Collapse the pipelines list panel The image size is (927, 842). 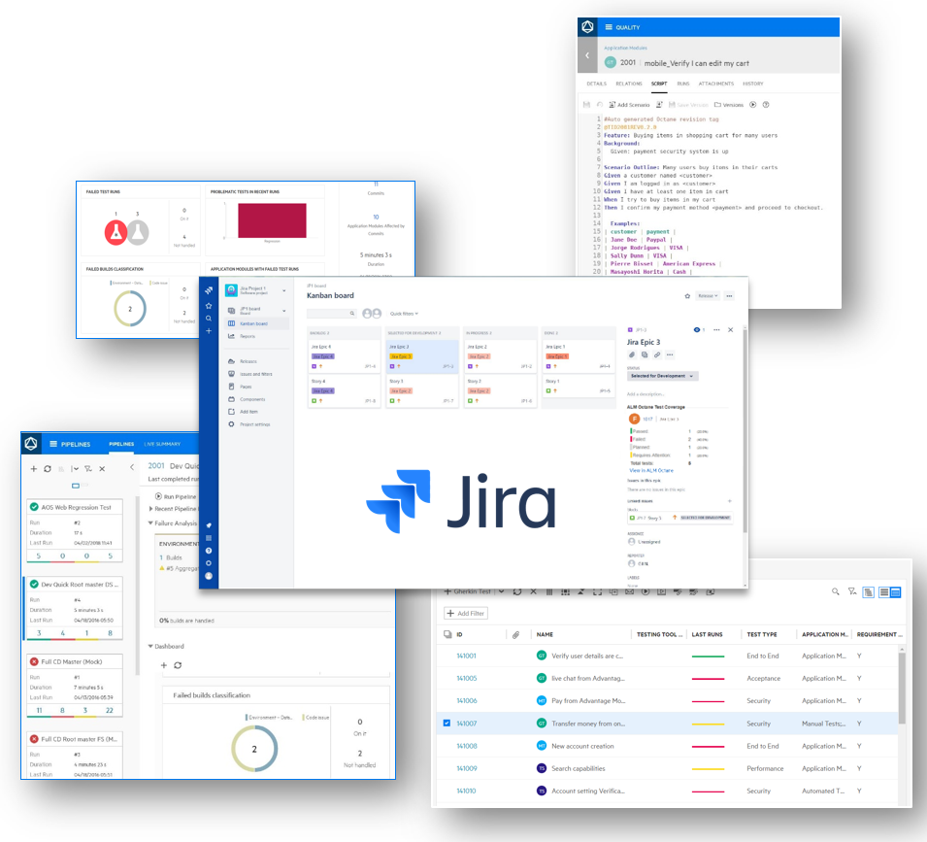click(131, 467)
